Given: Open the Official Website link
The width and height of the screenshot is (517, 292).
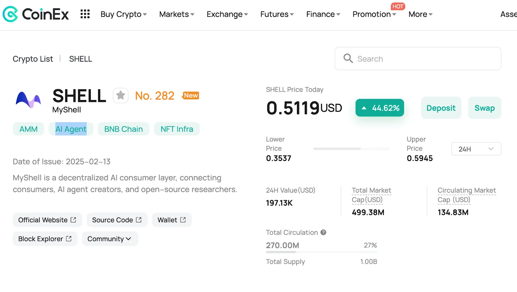Looking at the screenshot, I should pos(47,220).
